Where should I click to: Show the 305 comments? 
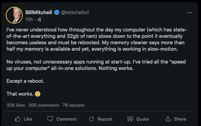click(x=44, y=105)
